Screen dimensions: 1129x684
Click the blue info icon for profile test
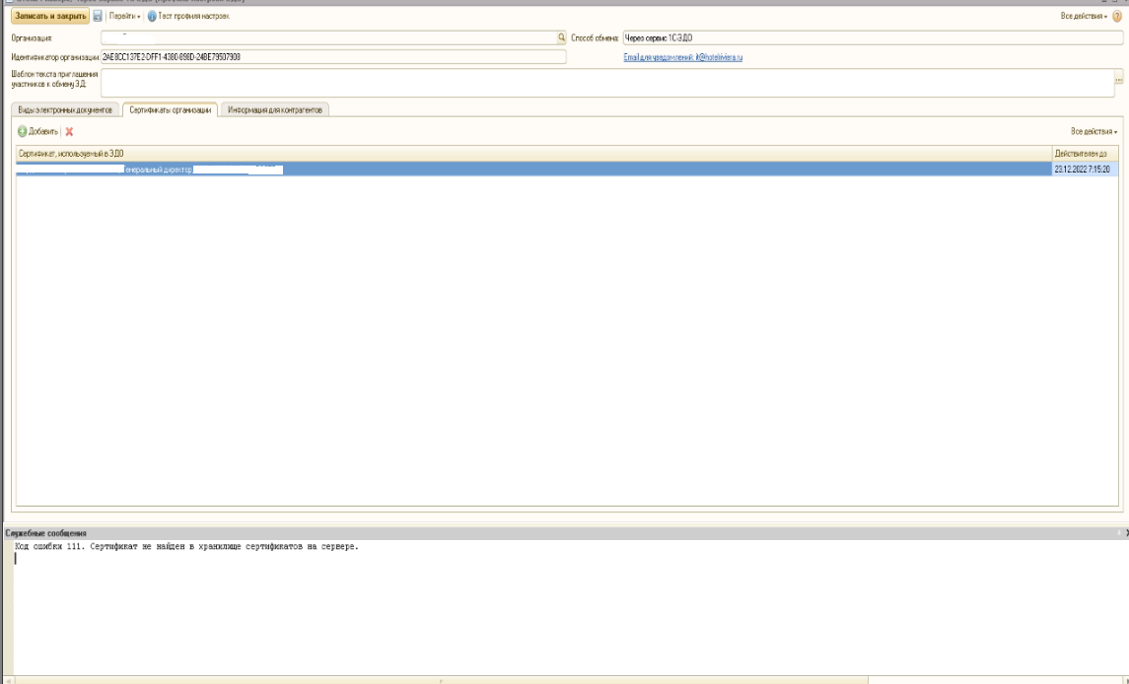click(152, 17)
